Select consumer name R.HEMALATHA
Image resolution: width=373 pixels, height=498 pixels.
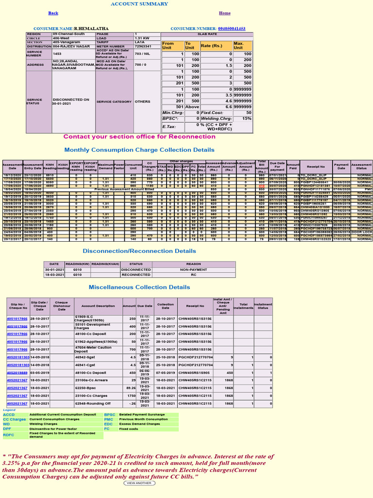(x=91, y=29)
